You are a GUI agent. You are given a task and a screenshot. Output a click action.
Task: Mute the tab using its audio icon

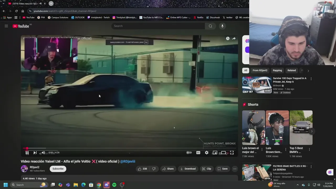pos(40,4)
